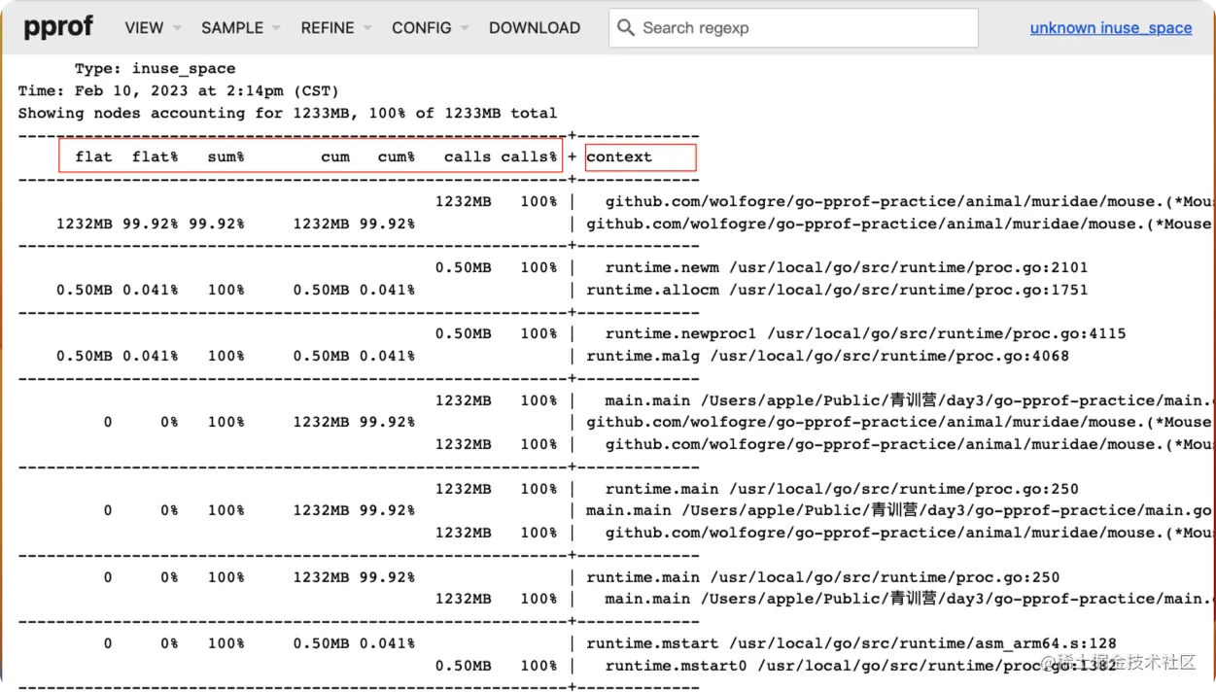
Task: Click the 'flat%' column header
Action: [x=155, y=156]
